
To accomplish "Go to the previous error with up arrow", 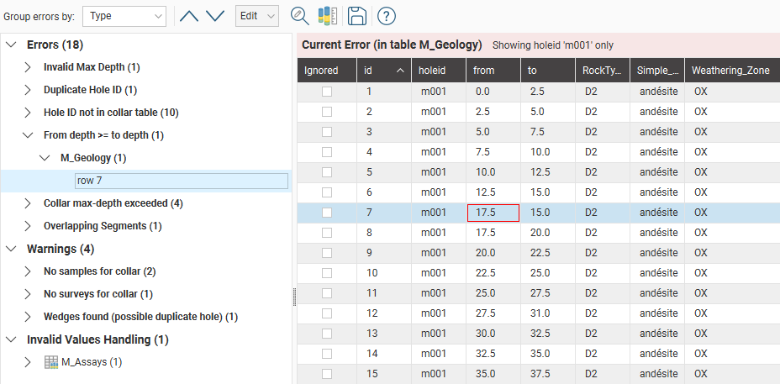I will pyautogui.click(x=189, y=16).
